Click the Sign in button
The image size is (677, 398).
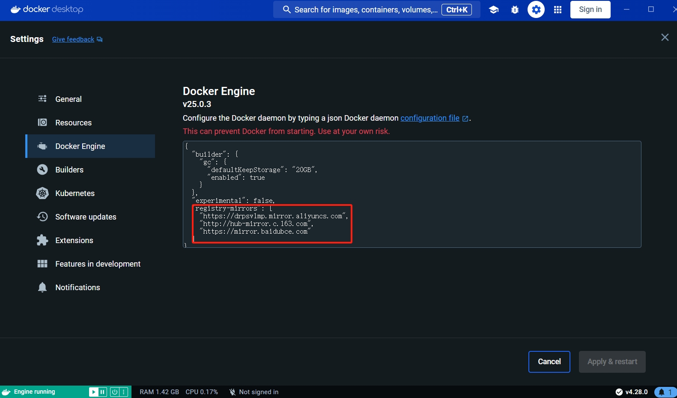[590, 9]
